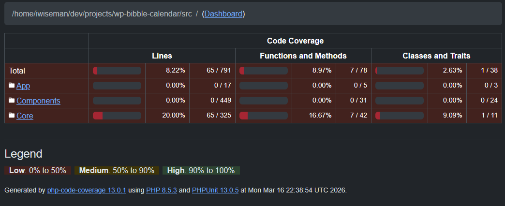
Task: Click the Code Coverage header
Action: [296, 41]
